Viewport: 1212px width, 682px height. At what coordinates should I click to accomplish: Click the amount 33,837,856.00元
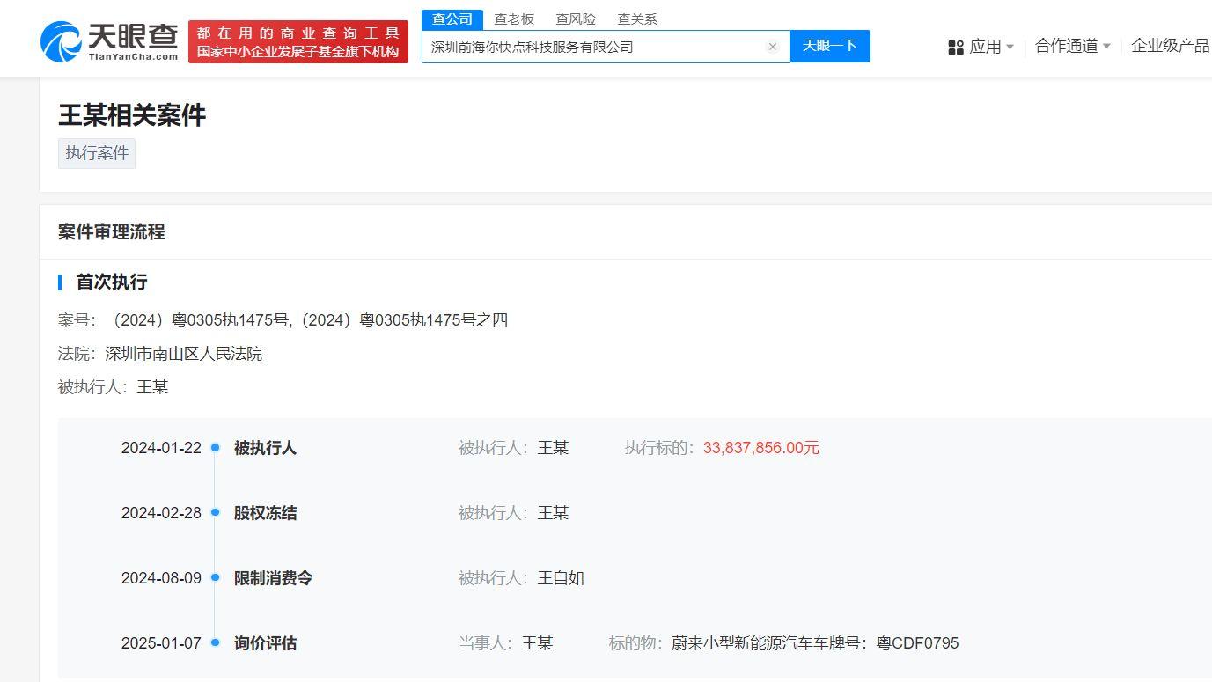coord(761,448)
